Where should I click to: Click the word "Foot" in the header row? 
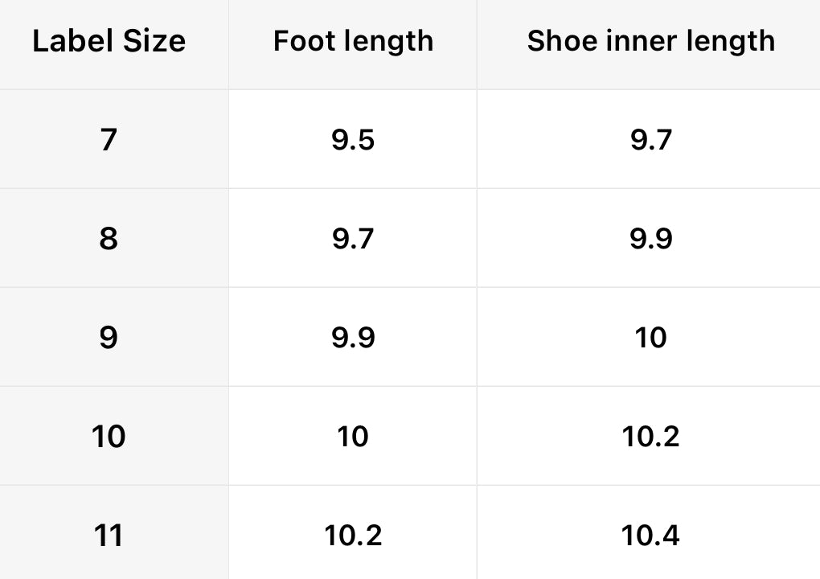click(302, 41)
